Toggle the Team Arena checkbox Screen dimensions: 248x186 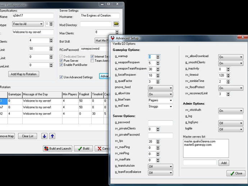[x=92, y=61]
